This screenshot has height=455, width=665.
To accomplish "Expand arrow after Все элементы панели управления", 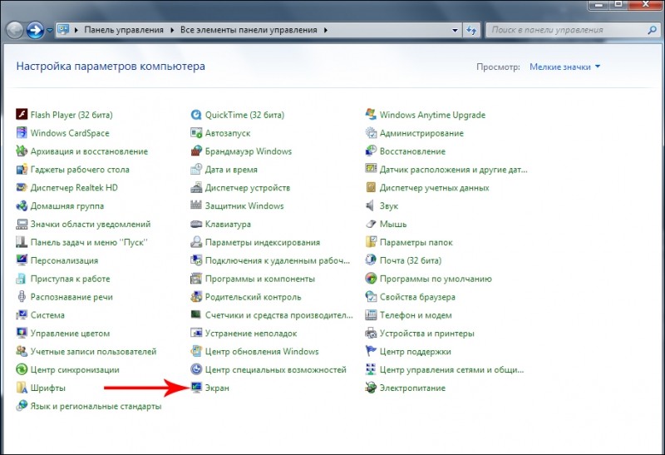I will pos(326,30).
